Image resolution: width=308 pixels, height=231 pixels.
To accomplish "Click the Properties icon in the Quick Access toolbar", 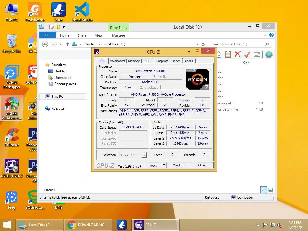I will pos(51,27).
